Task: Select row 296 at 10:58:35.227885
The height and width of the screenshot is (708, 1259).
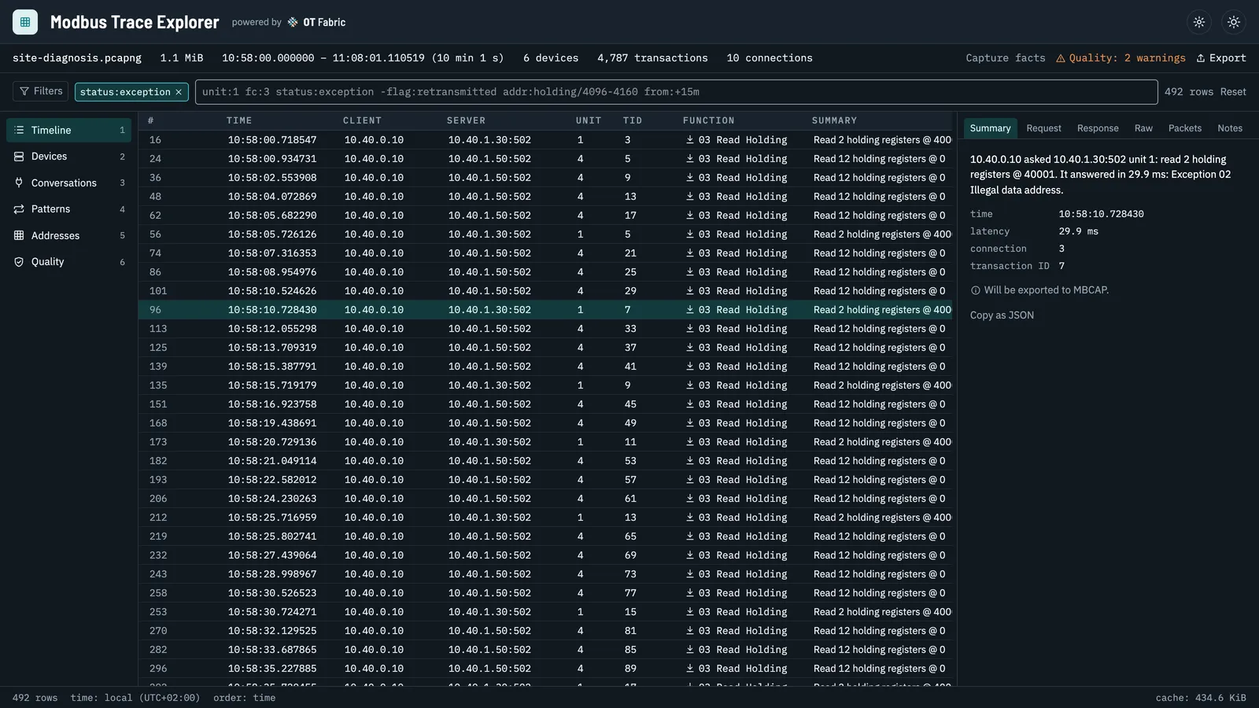Action: click(x=545, y=669)
